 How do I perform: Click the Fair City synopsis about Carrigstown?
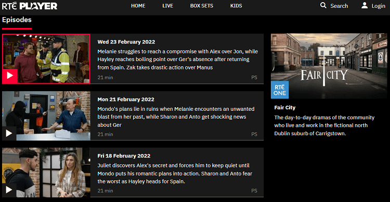click(x=324, y=125)
